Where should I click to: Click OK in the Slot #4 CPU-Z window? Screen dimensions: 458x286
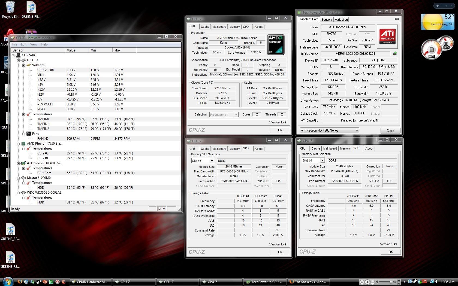pyautogui.click(x=391, y=252)
